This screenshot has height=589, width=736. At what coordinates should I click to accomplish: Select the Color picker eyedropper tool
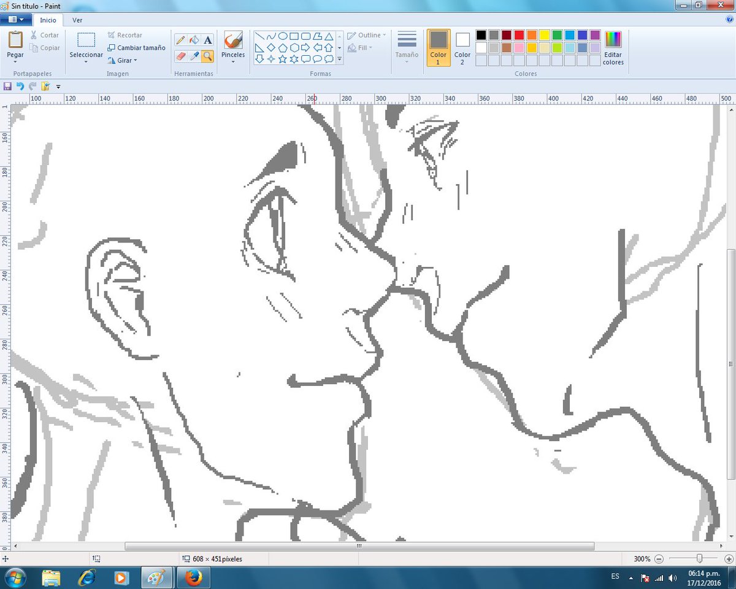pos(194,56)
